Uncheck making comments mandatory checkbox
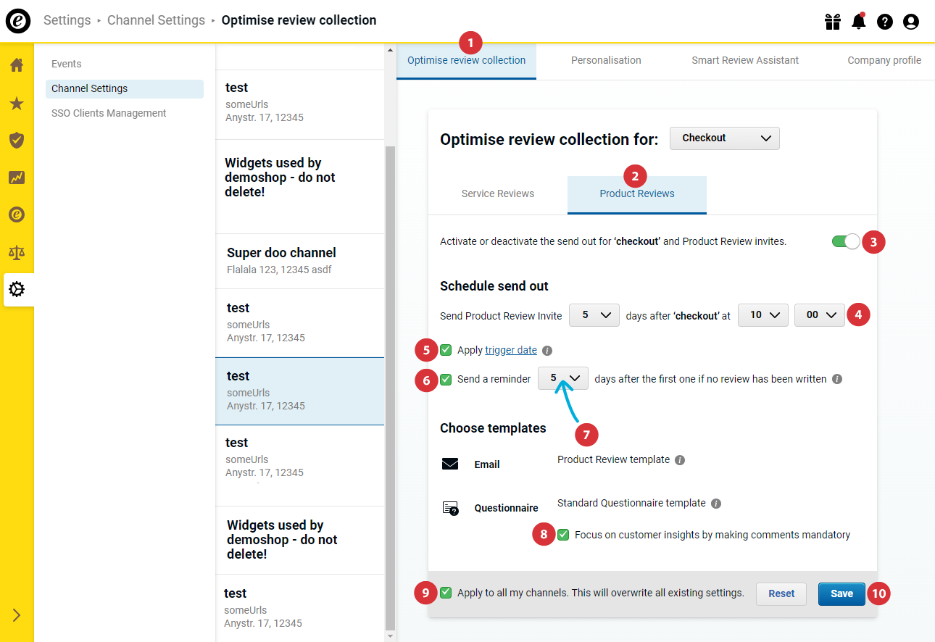Image resolution: width=935 pixels, height=642 pixels. coord(563,535)
